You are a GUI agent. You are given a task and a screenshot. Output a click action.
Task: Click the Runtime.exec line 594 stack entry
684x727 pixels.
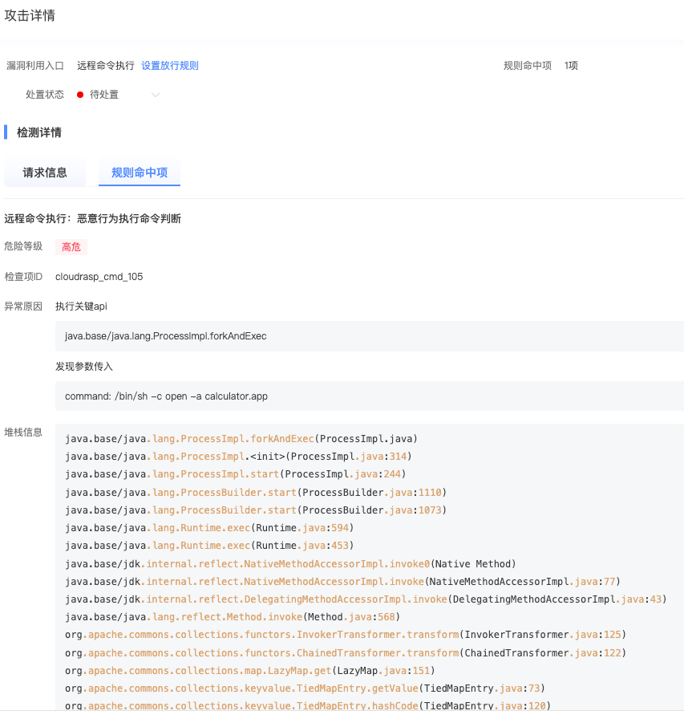[209, 528]
